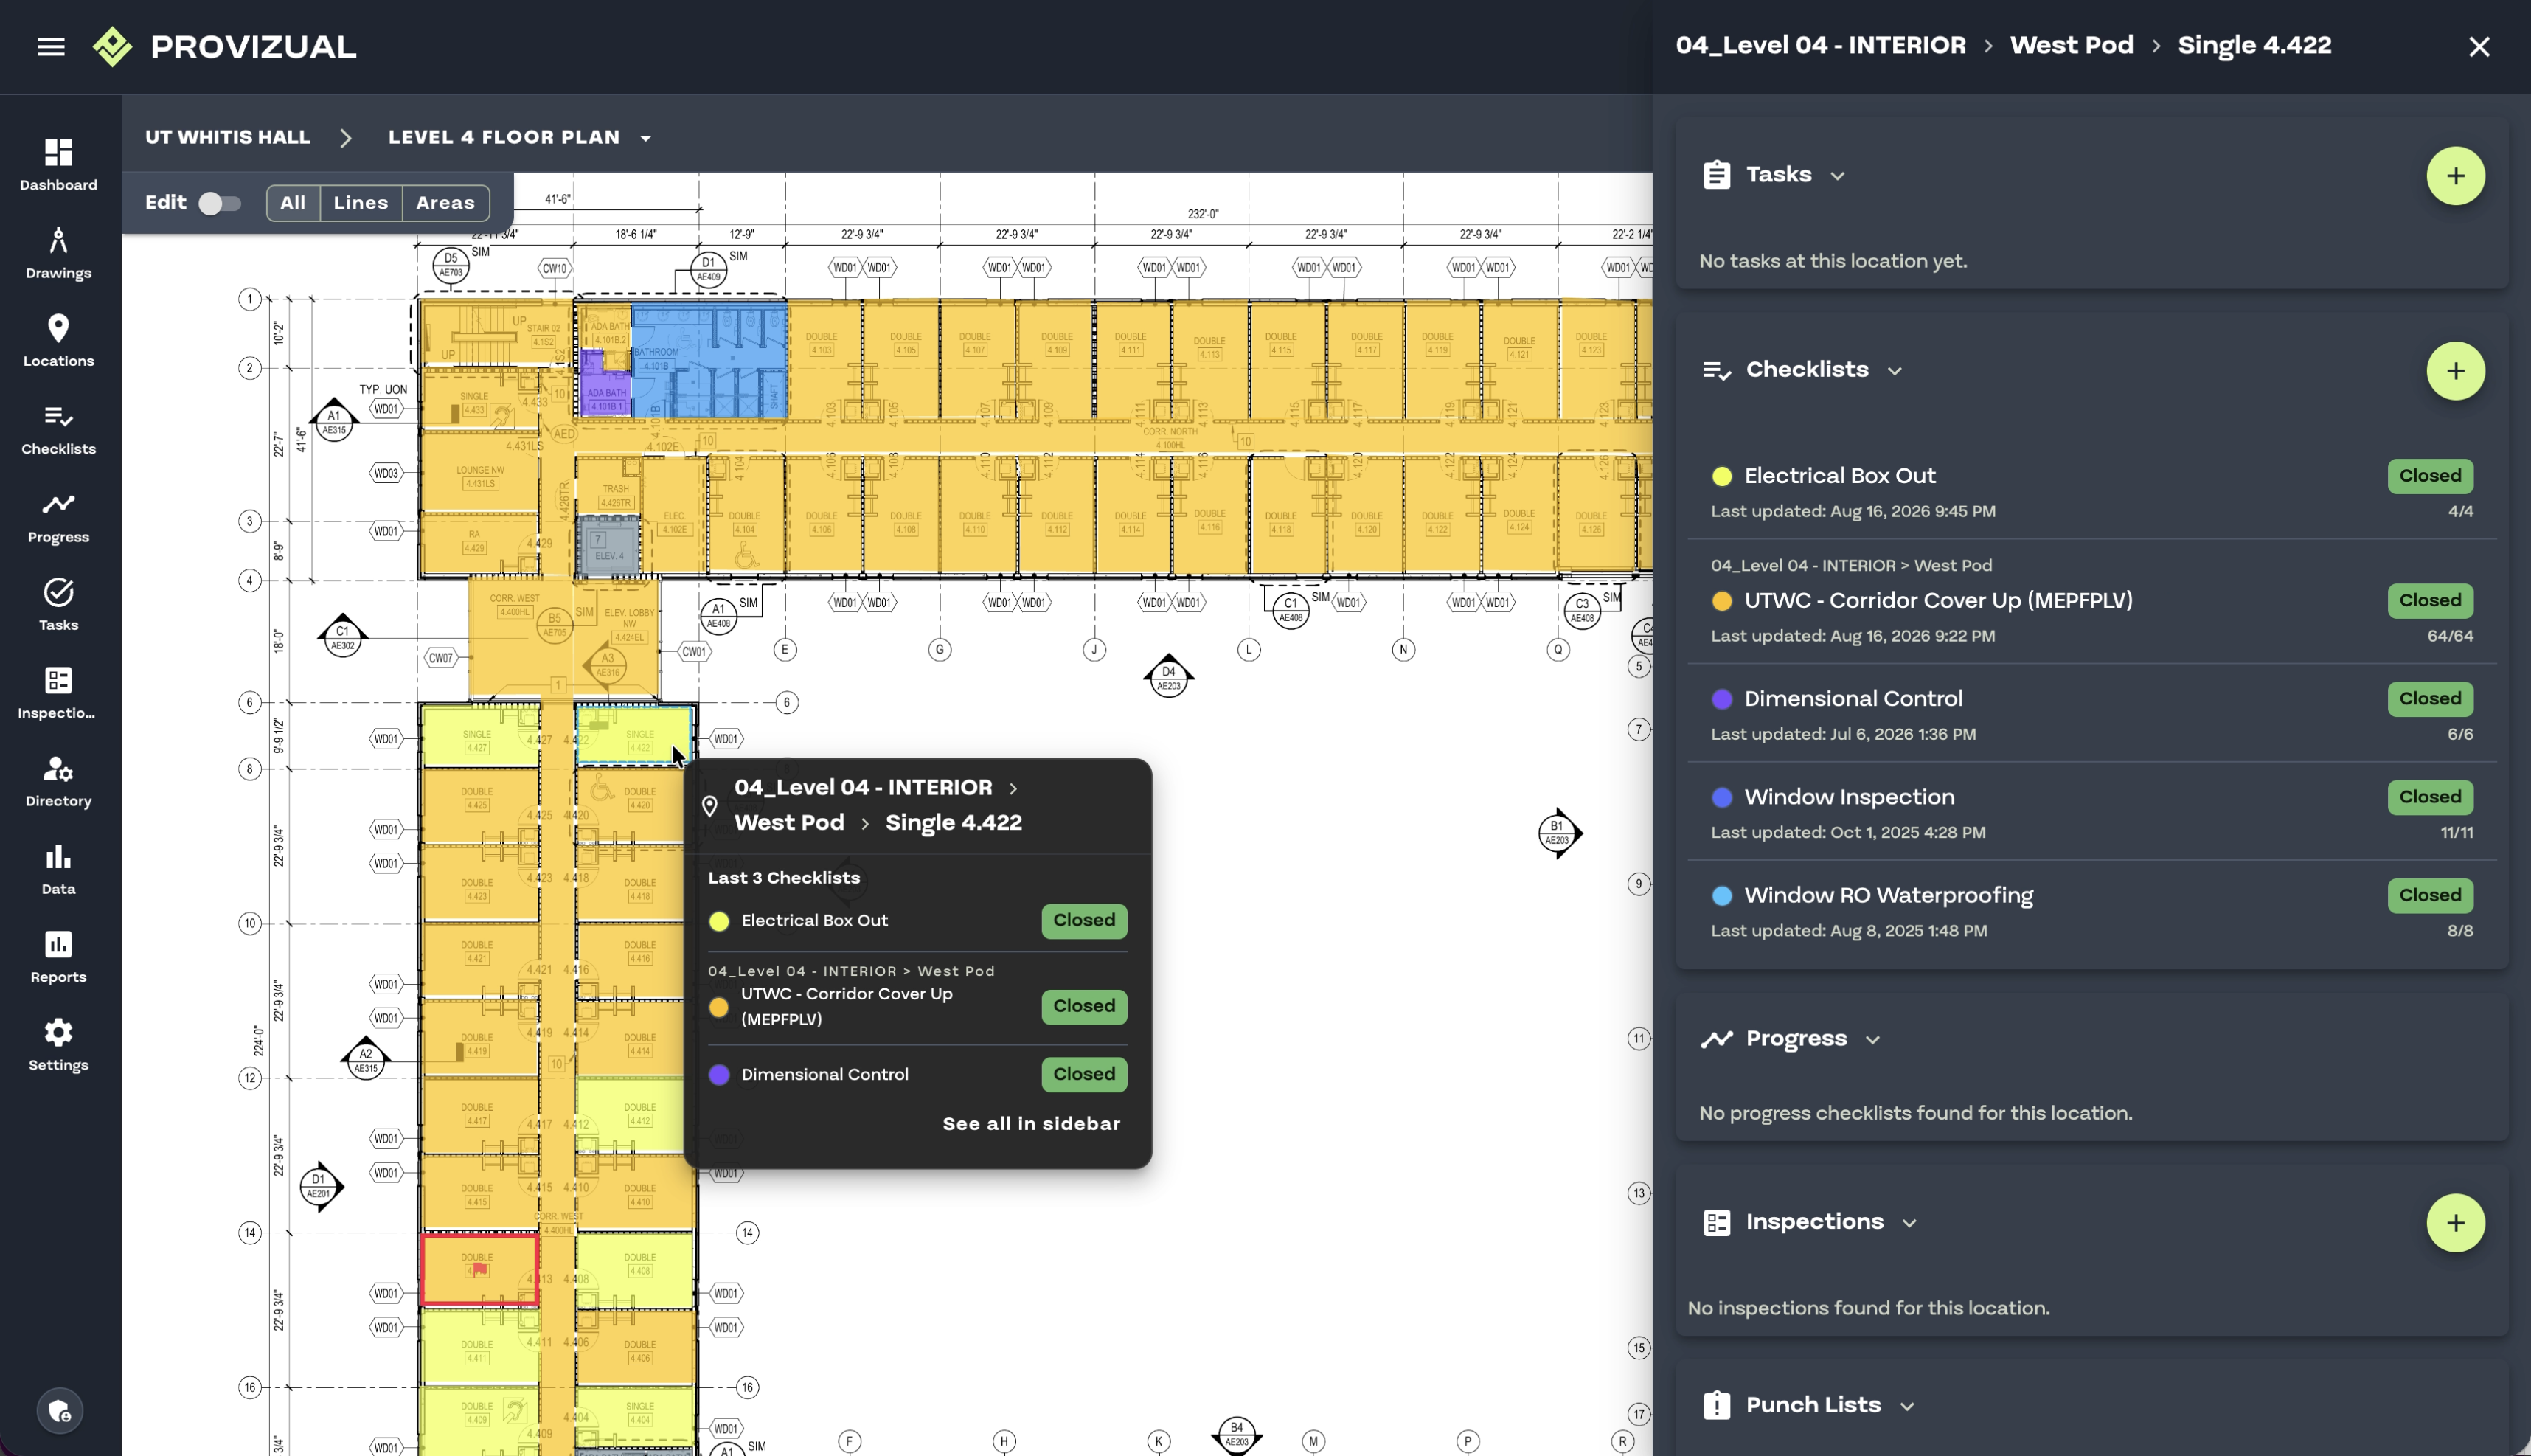Collapse the Tasks section
The image size is (2531, 1456).
[x=1837, y=175]
